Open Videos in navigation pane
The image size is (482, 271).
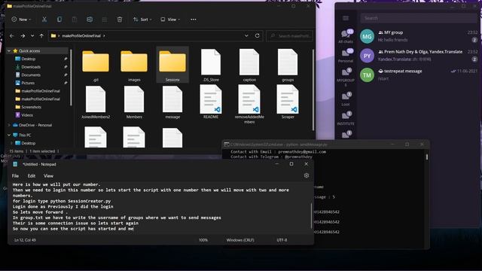click(27, 115)
